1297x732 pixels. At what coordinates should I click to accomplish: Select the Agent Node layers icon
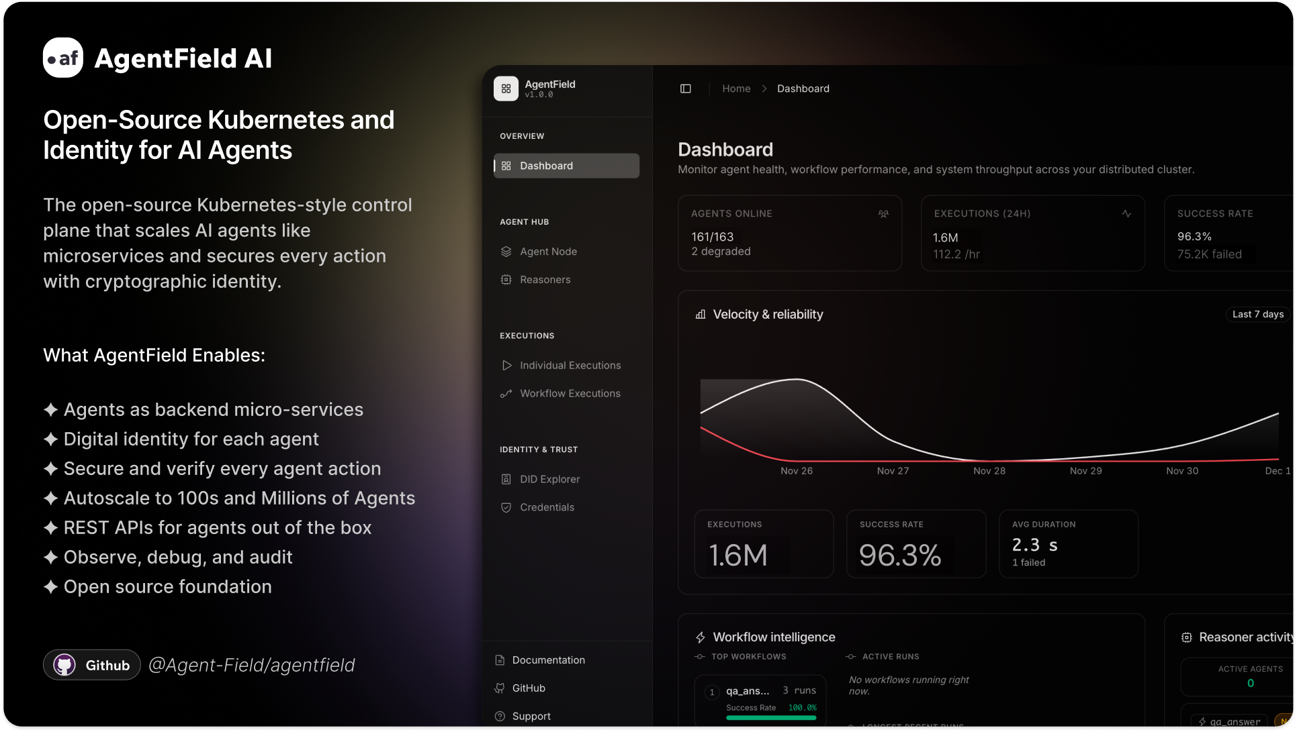tap(506, 251)
